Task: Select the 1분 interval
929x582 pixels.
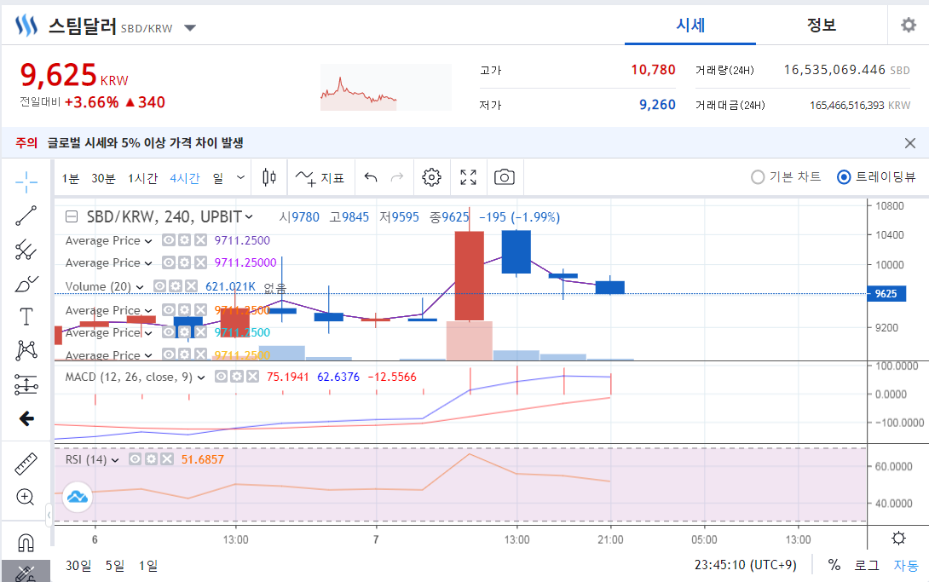Action: point(71,178)
